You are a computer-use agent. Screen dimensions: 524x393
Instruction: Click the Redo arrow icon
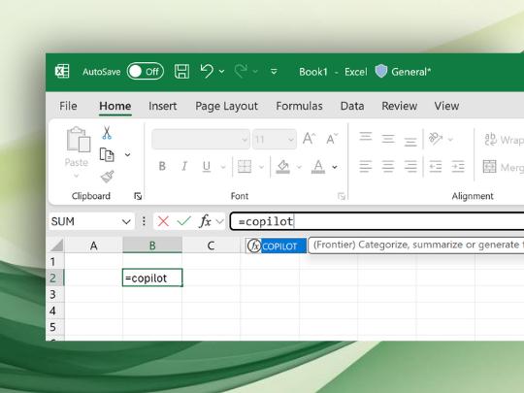coord(241,71)
